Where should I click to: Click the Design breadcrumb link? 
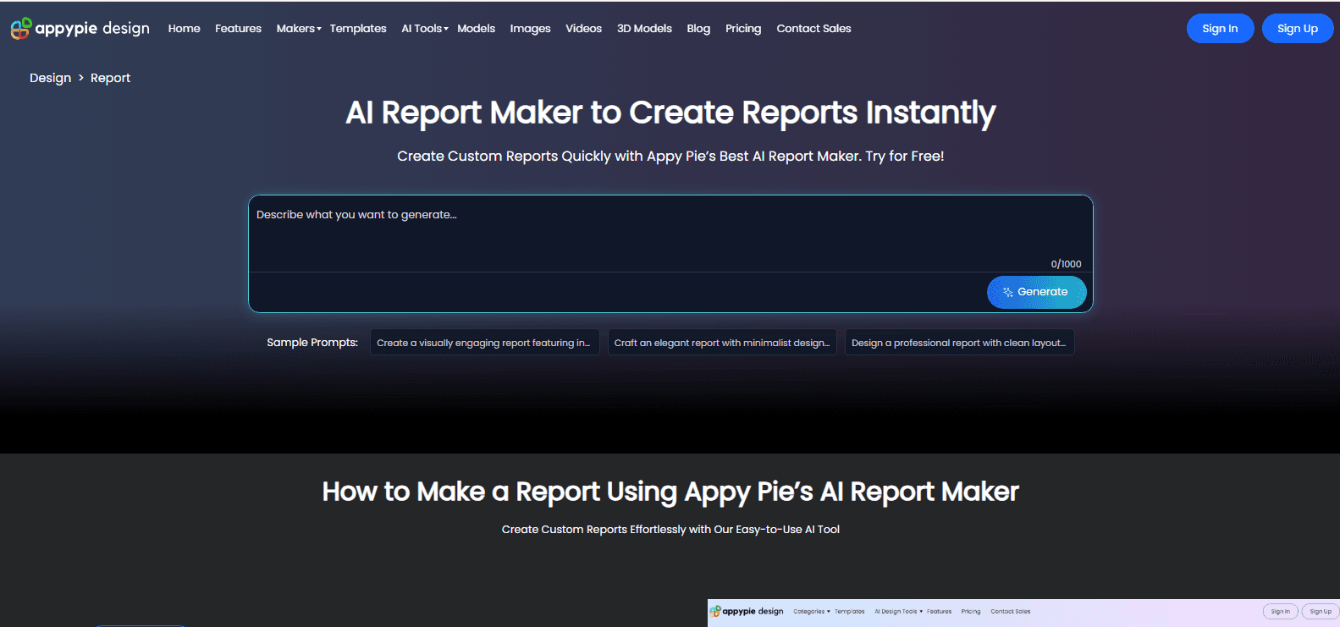pyautogui.click(x=50, y=78)
